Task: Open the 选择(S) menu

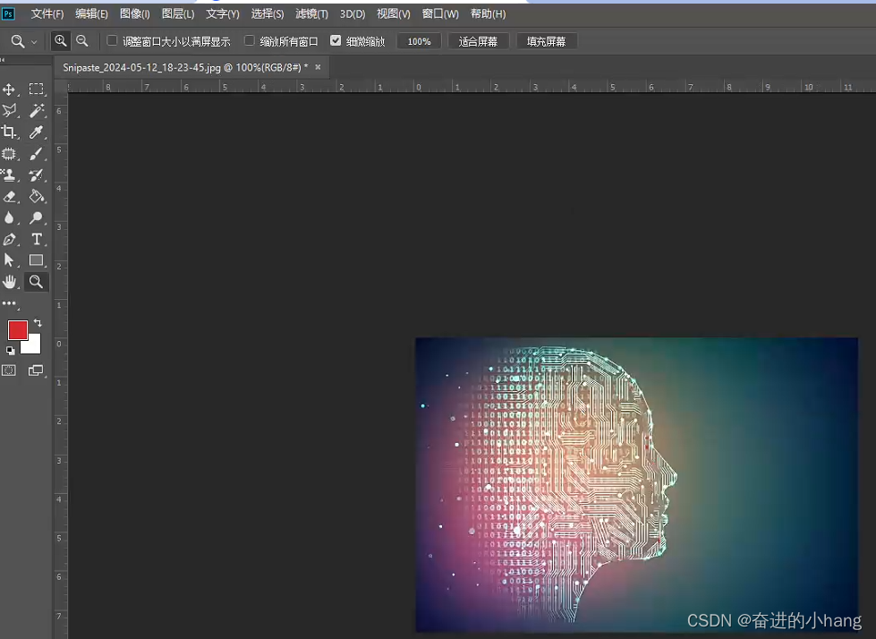Action: coord(267,14)
